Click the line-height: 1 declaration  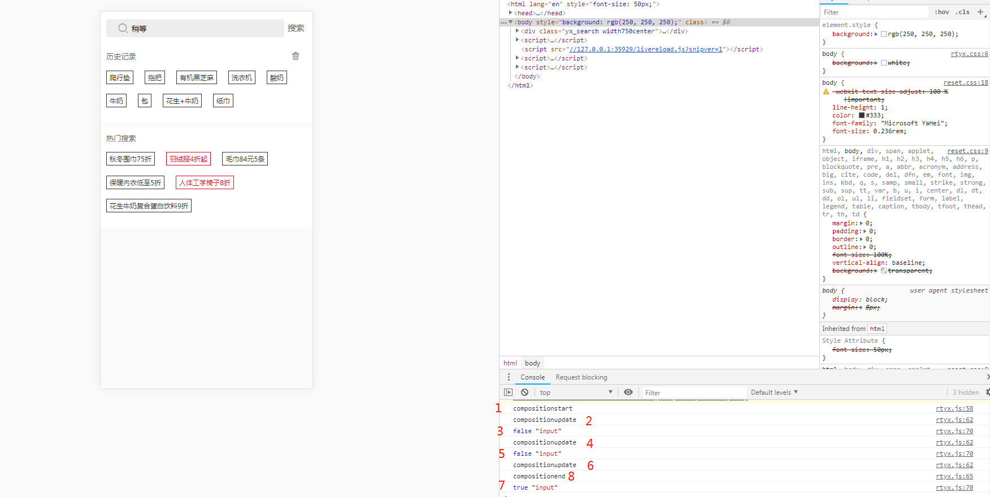[859, 107]
